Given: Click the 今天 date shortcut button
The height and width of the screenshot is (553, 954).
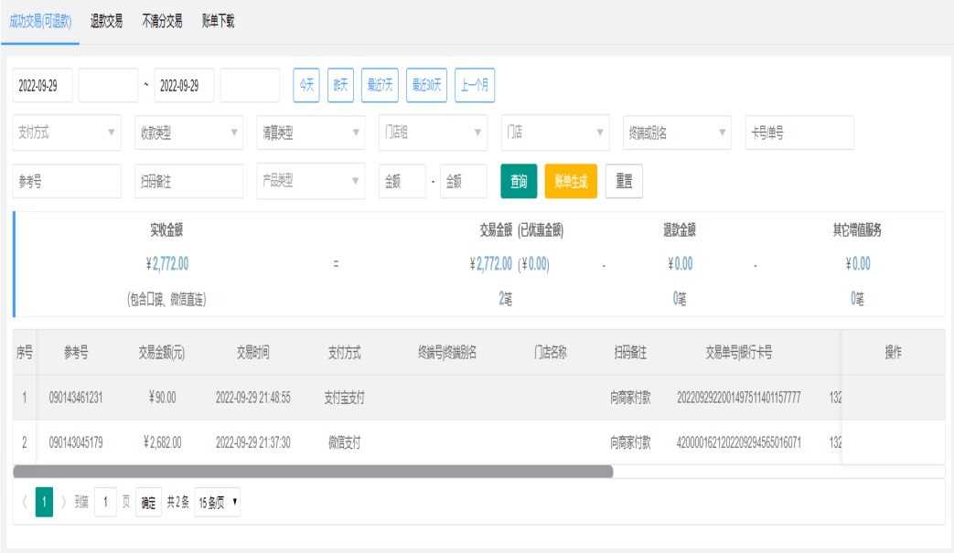Looking at the screenshot, I should pos(305,85).
